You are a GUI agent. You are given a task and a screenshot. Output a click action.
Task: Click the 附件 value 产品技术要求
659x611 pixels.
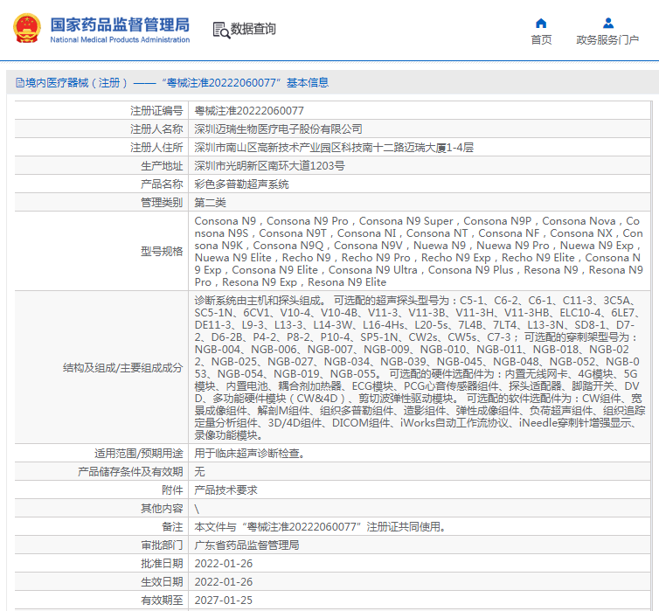click(225, 490)
